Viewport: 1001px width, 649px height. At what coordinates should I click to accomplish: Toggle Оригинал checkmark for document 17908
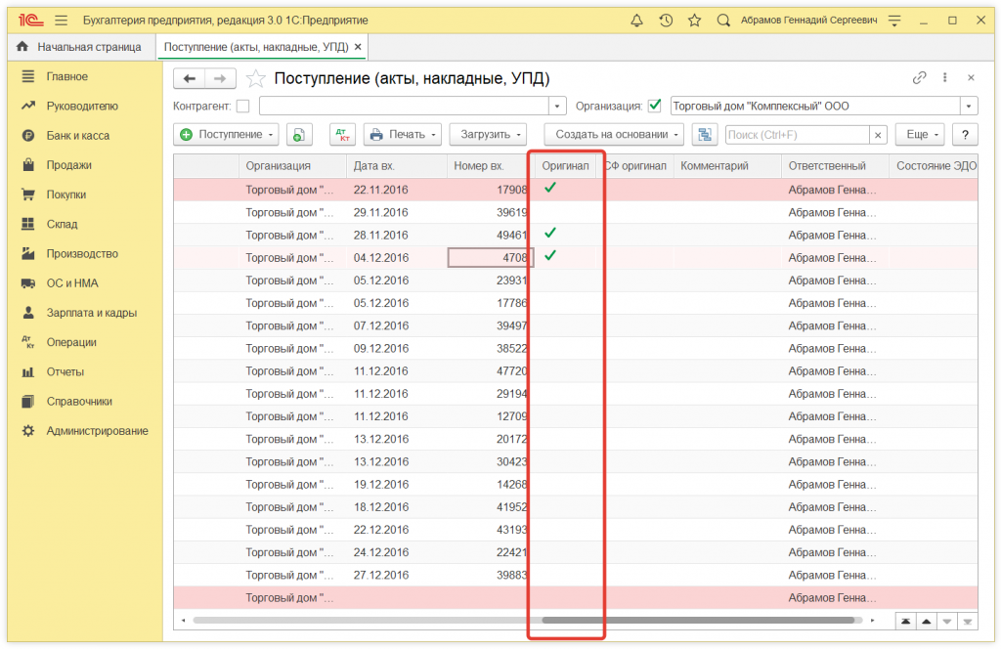(550, 188)
